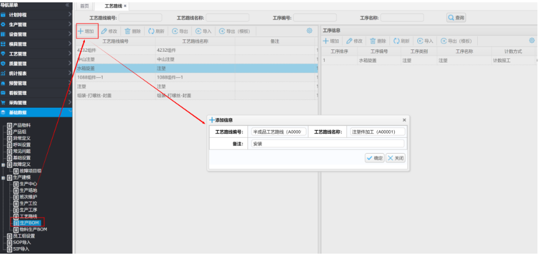Image resolution: width=538 pixels, height=256 pixels.
Task: Expand the 计划排程 menu section
Action: pyautogui.click(x=35, y=14)
